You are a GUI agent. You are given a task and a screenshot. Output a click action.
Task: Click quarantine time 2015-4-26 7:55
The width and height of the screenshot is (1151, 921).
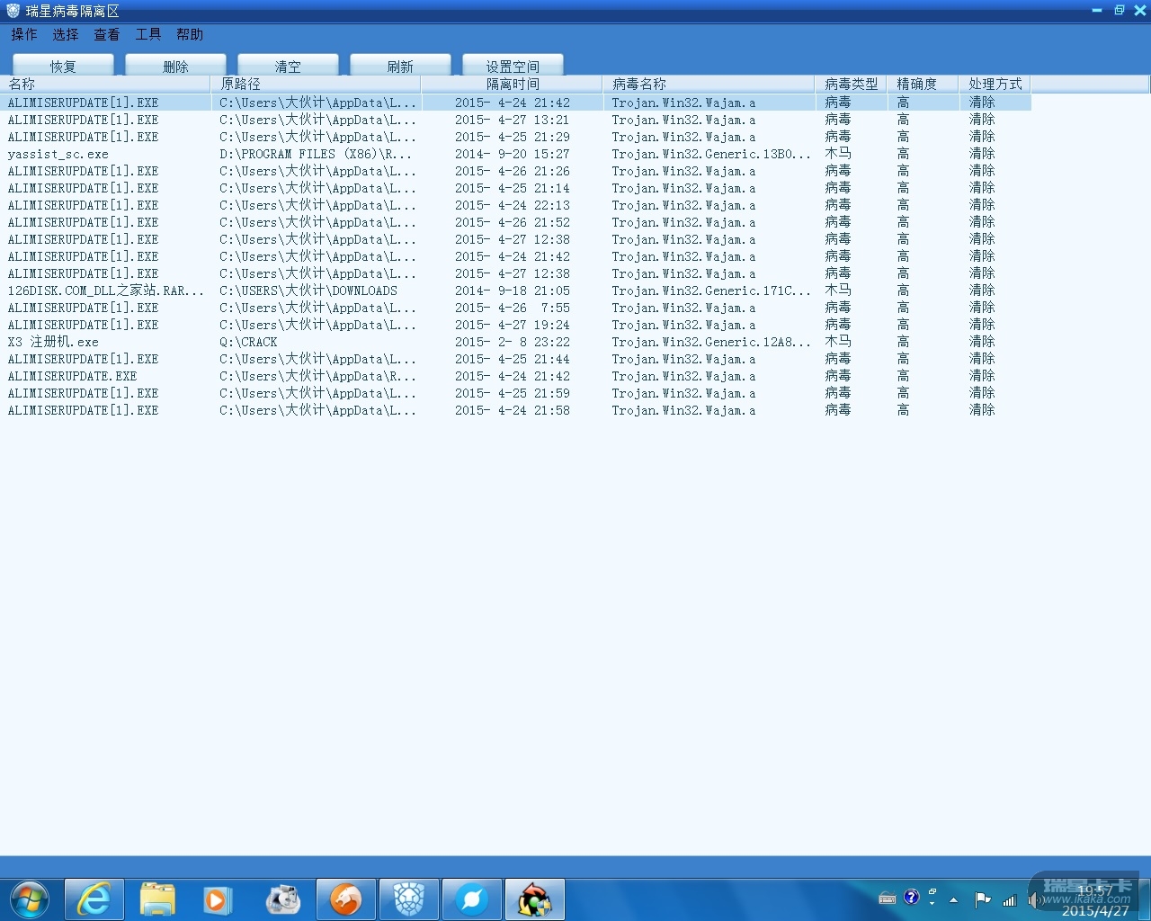(x=513, y=308)
